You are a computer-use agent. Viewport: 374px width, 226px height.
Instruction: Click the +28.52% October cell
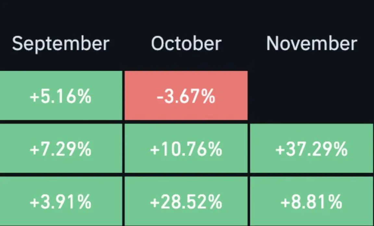coord(186,201)
